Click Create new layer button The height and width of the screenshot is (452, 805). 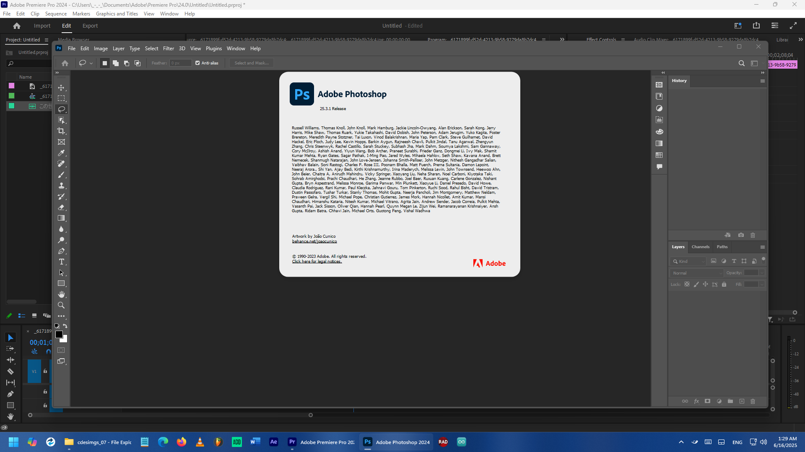coord(742,401)
